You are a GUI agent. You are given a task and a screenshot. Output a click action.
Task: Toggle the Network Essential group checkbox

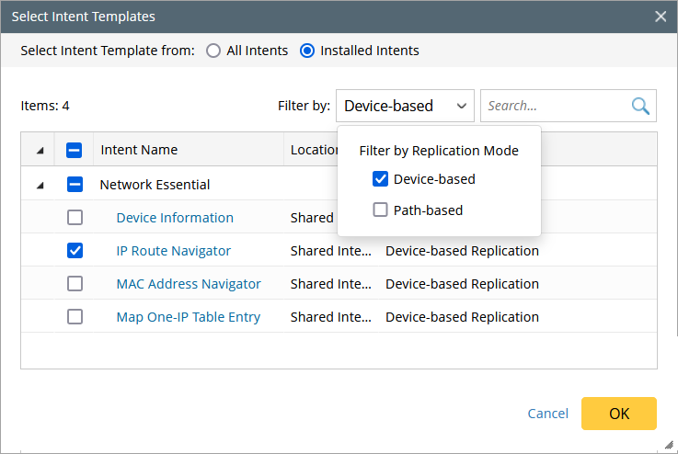[x=75, y=185]
